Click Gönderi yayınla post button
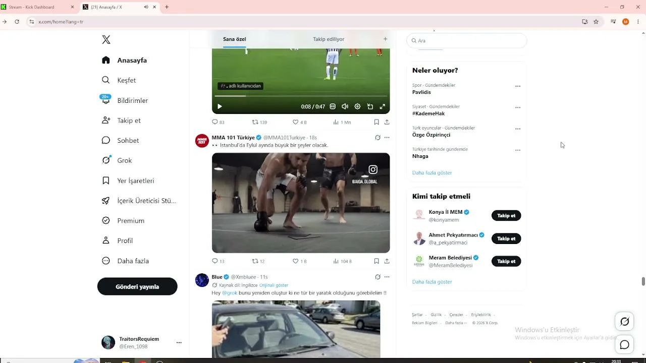Image resolution: width=646 pixels, height=363 pixels. point(137,286)
